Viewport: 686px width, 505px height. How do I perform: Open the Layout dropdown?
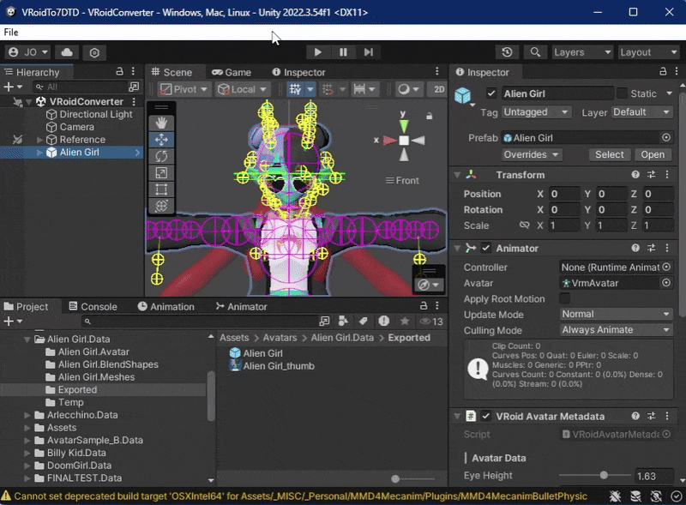coord(648,52)
